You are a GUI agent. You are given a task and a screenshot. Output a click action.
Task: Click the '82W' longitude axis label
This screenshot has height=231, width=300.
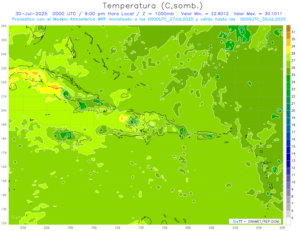click(23, 228)
